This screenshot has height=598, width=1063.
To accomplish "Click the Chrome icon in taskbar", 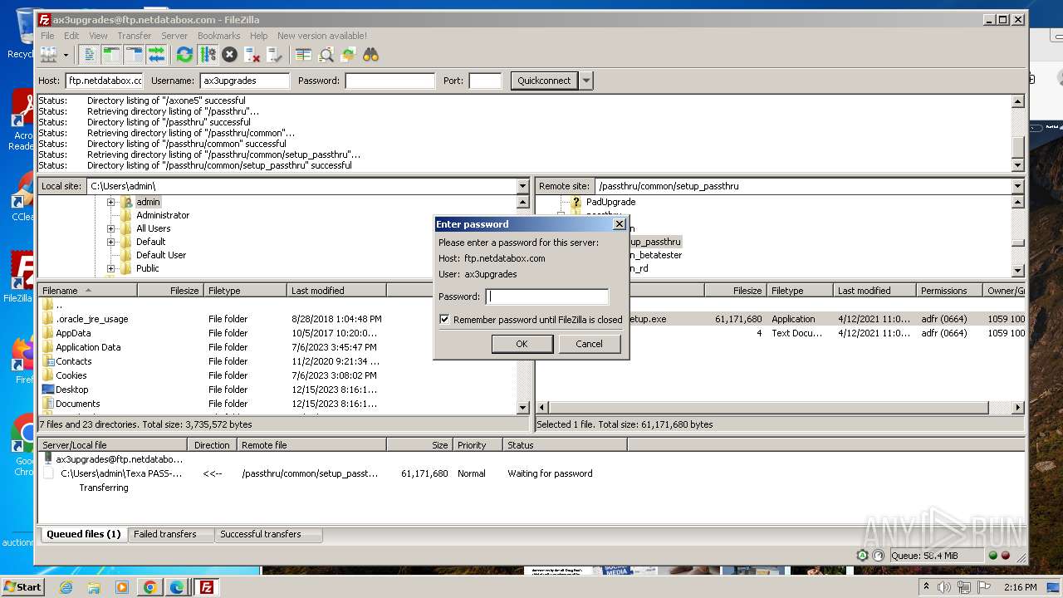I will click(x=149, y=587).
